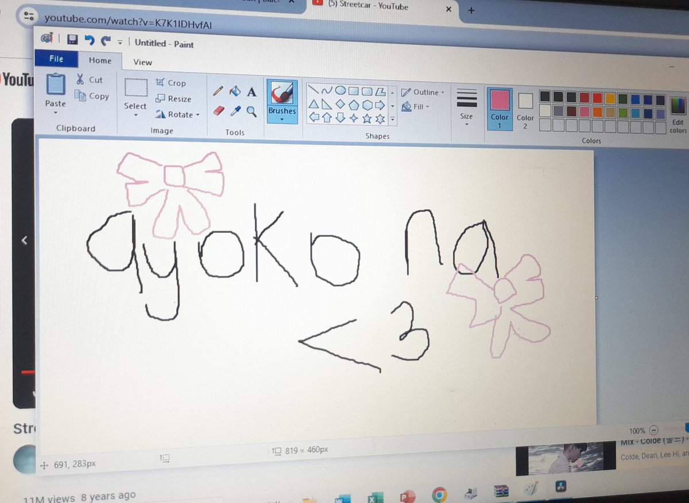The height and width of the screenshot is (503, 689).
Task: Click the Undo arrow in the quick access toolbar
Action: pyautogui.click(x=89, y=40)
